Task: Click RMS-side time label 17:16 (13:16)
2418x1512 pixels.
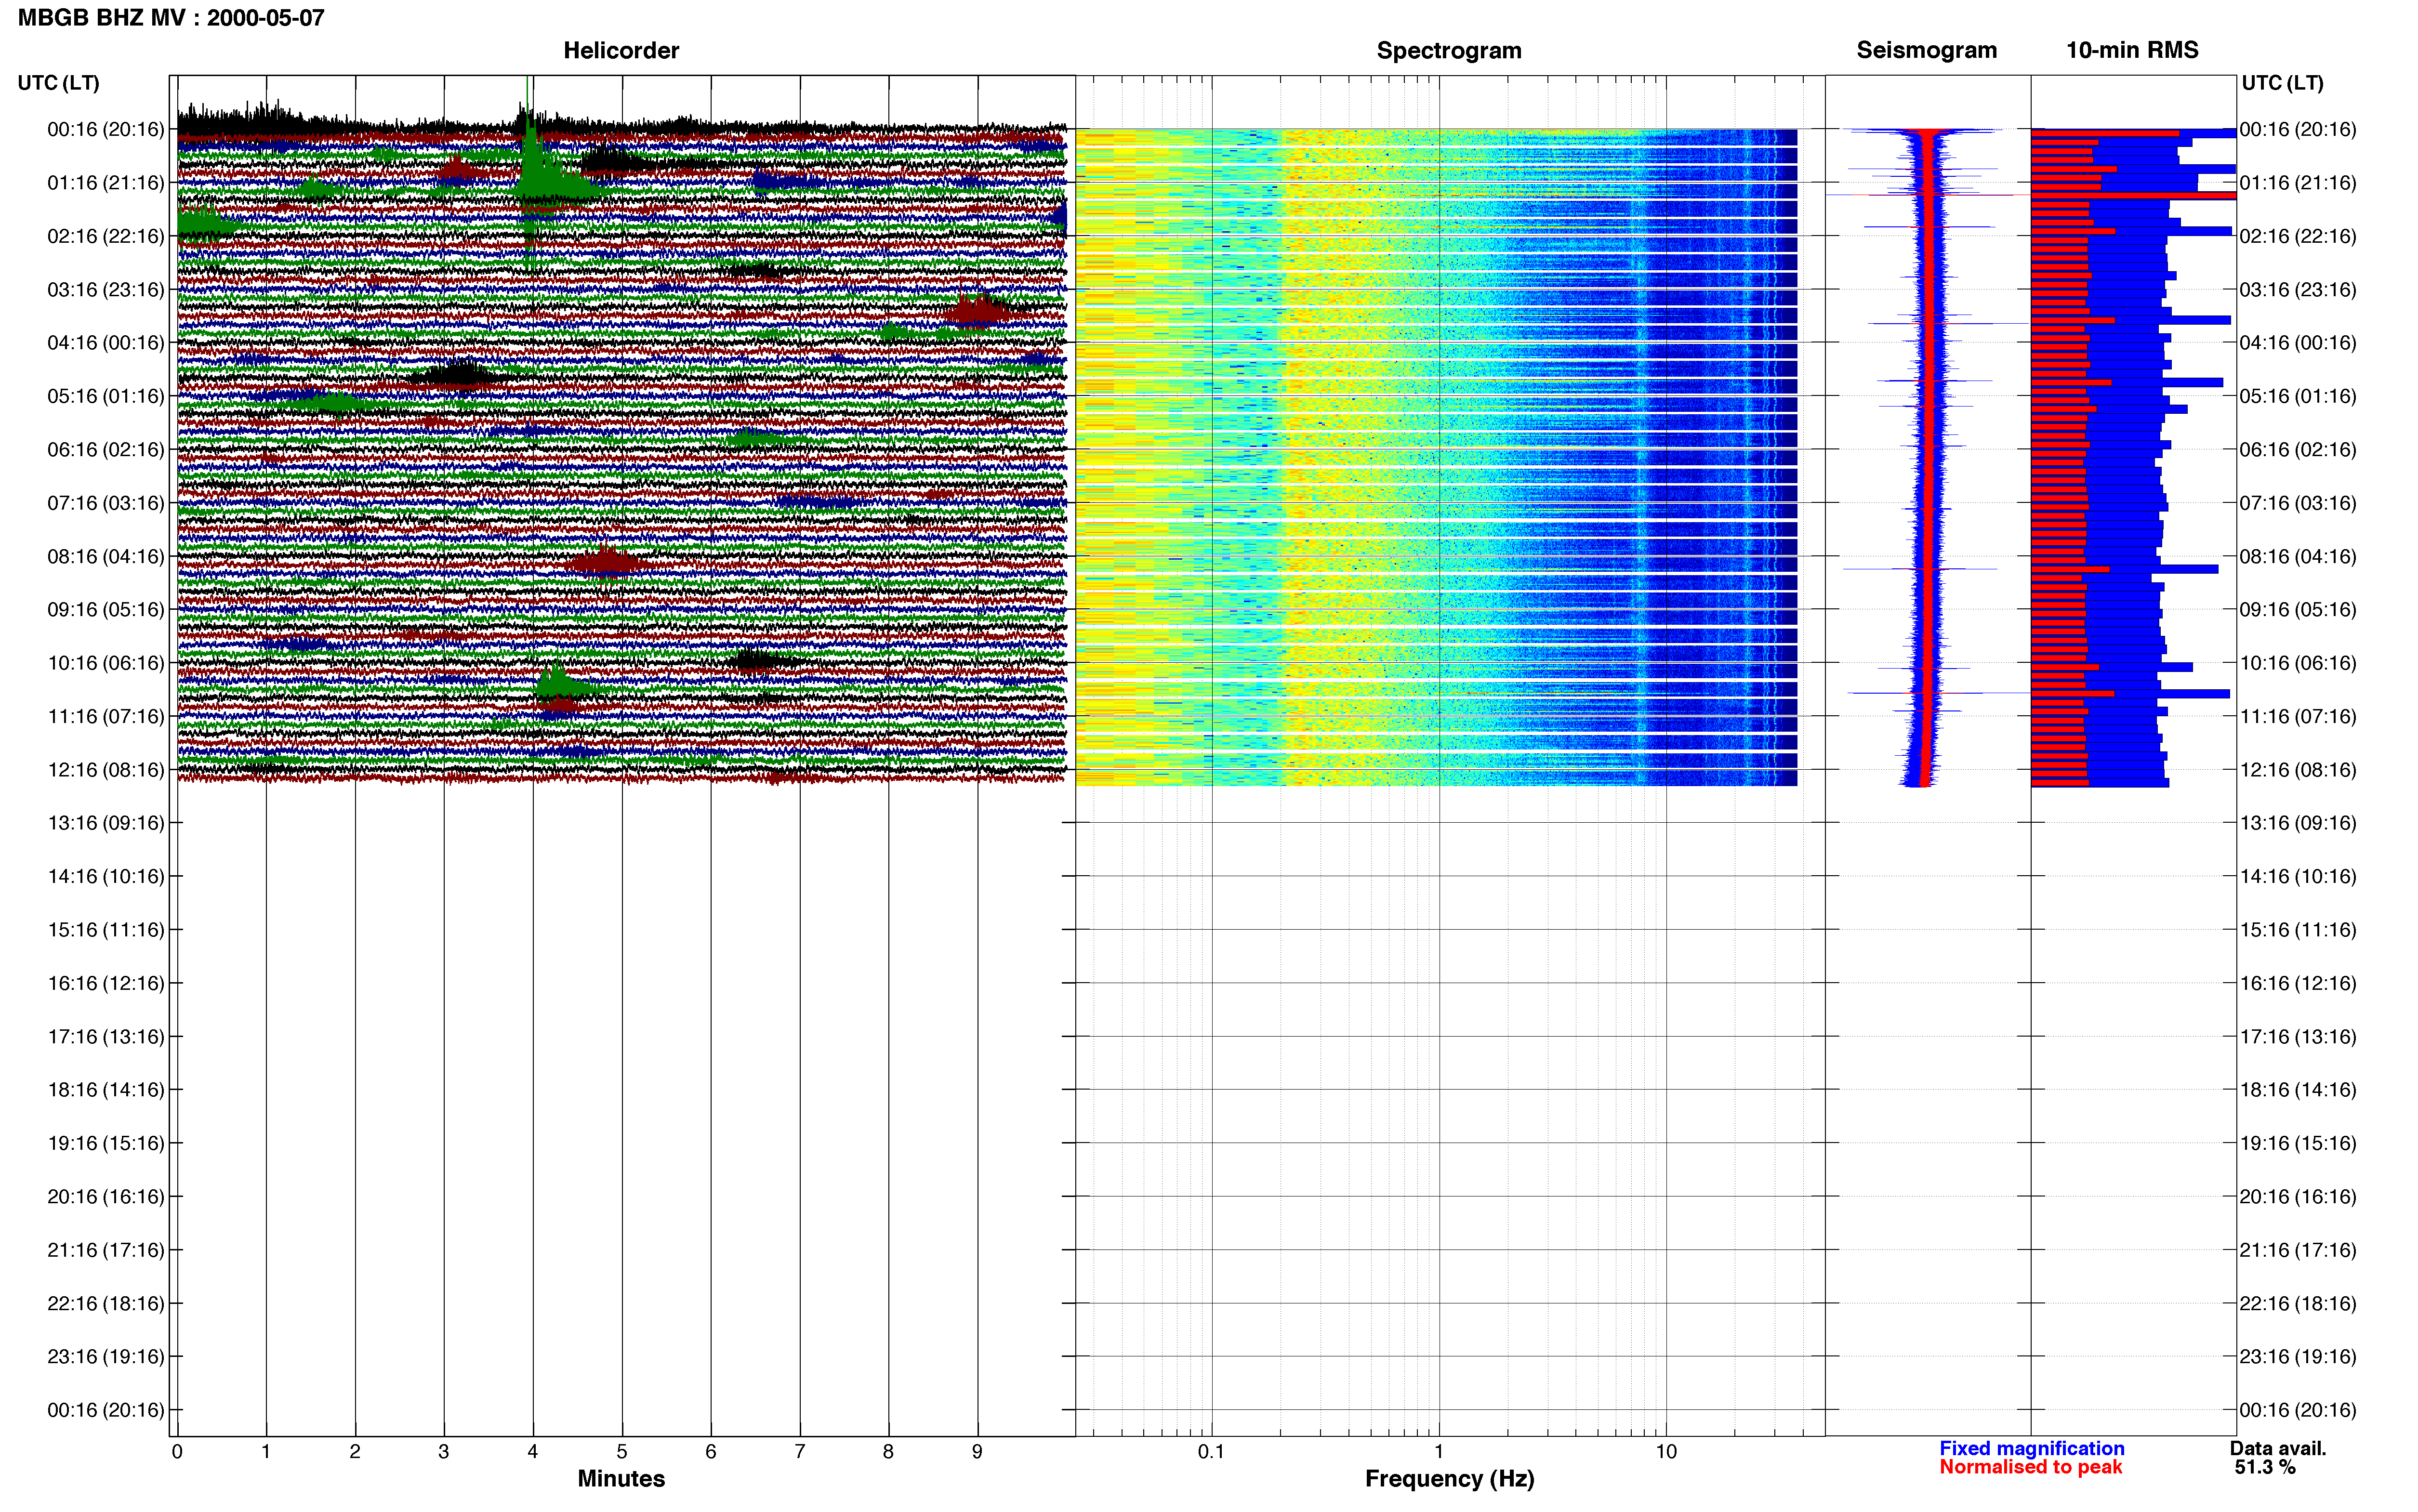Action: [2298, 1037]
